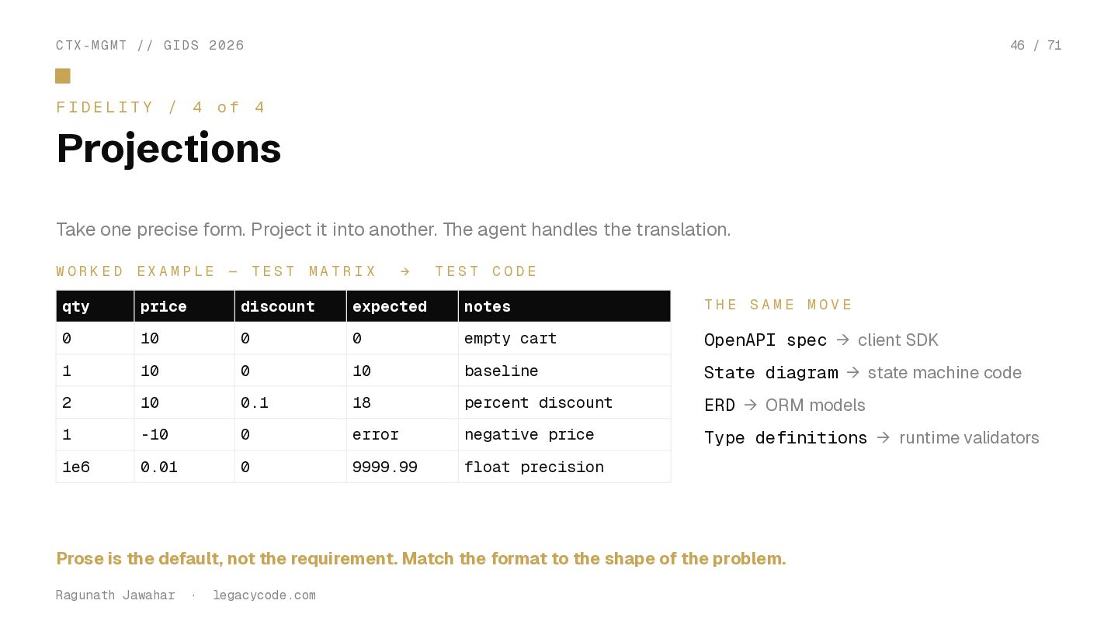This screenshot has width=1118, height=628.
Task: Click the Projections slide title
Action: point(168,147)
